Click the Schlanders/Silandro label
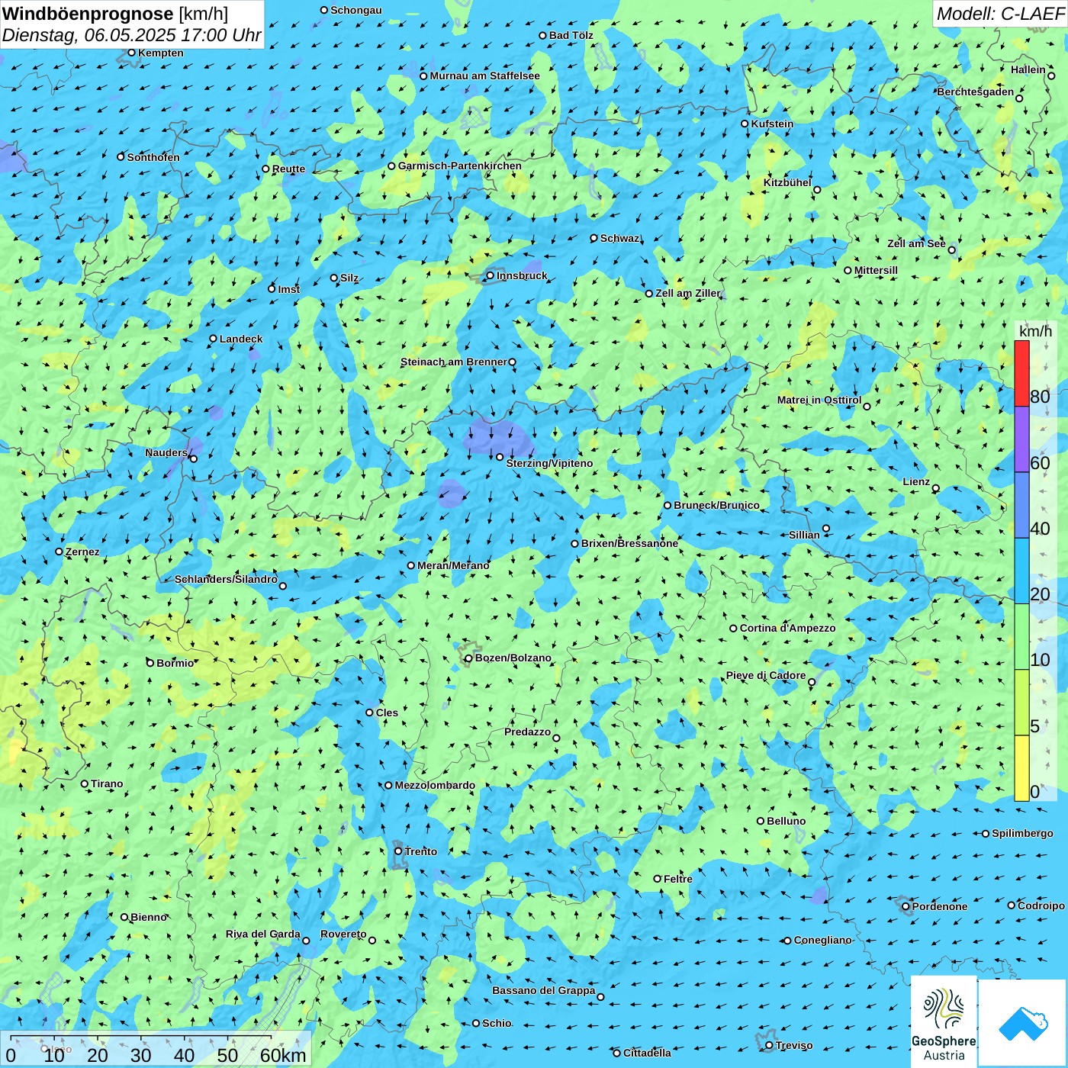 (227, 579)
